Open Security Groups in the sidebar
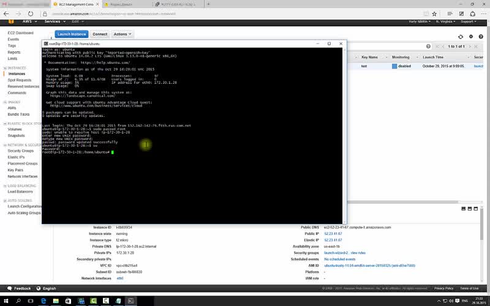Image resolution: width=490 pixels, height=306 pixels. [x=21, y=151]
